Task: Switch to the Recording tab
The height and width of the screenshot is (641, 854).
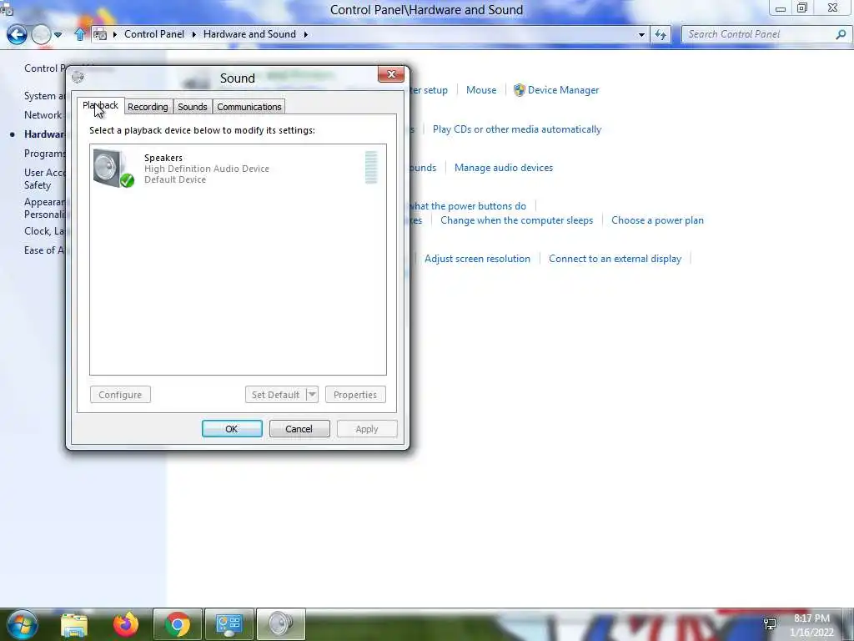Action: tap(148, 107)
